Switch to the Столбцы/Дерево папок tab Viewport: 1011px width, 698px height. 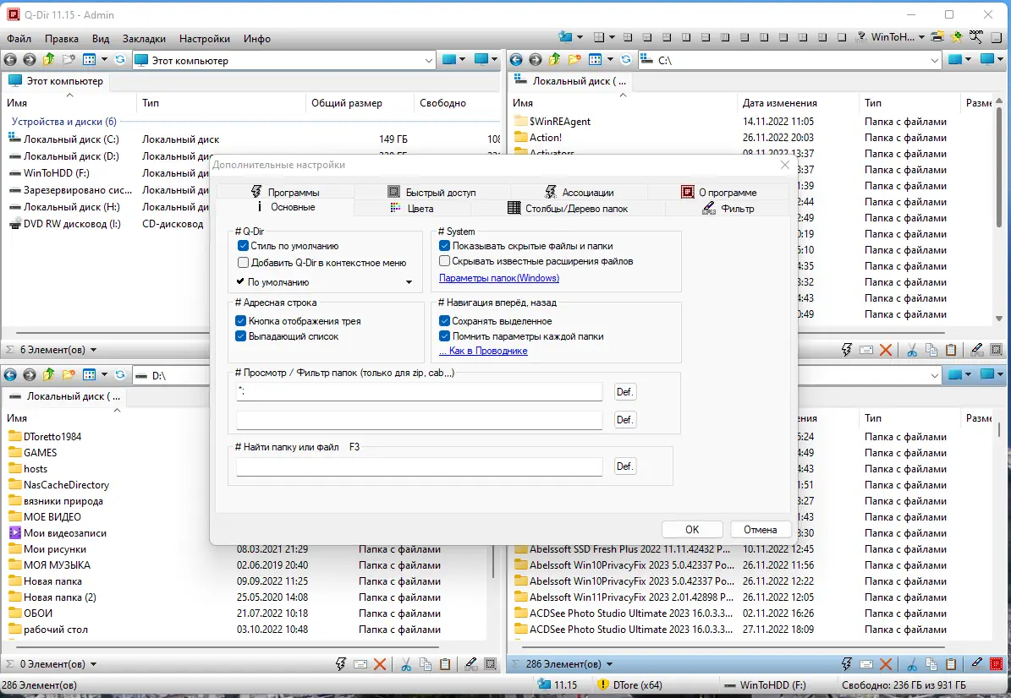[x=568, y=208]
